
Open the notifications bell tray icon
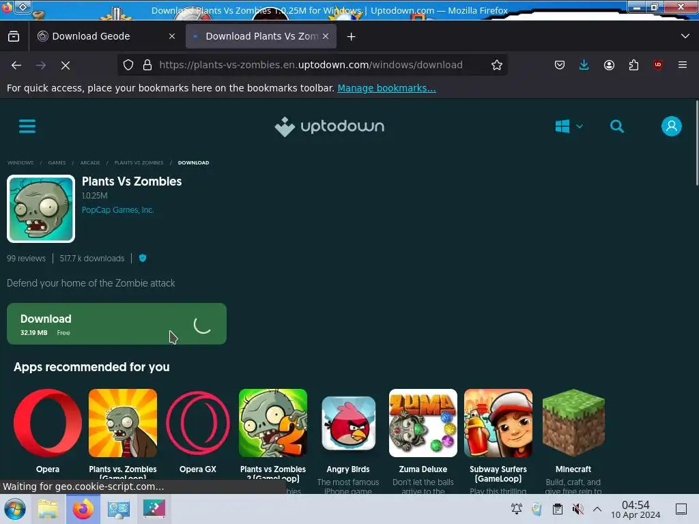[517, 509]
